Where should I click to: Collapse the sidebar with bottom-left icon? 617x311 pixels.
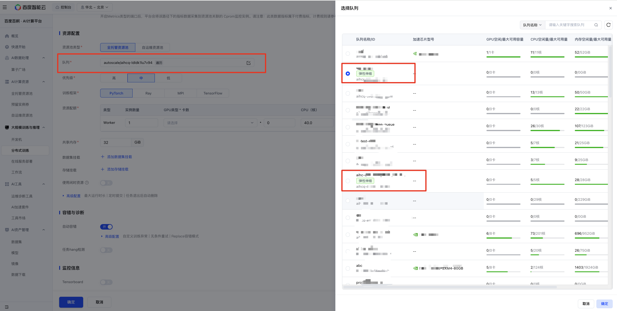(7, 307)
